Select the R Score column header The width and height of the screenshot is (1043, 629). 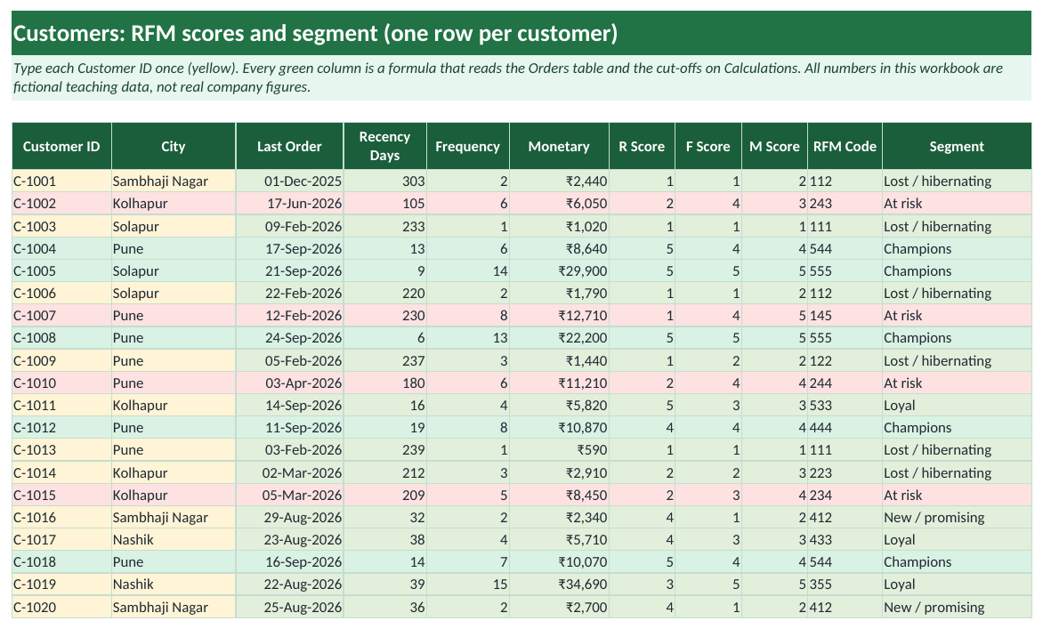tap(642, 146)
